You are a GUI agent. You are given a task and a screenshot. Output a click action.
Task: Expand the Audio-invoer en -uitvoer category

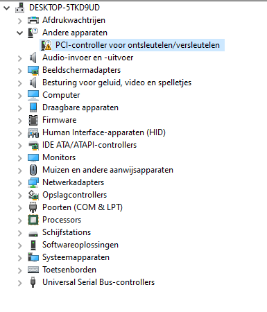[20, 58]
